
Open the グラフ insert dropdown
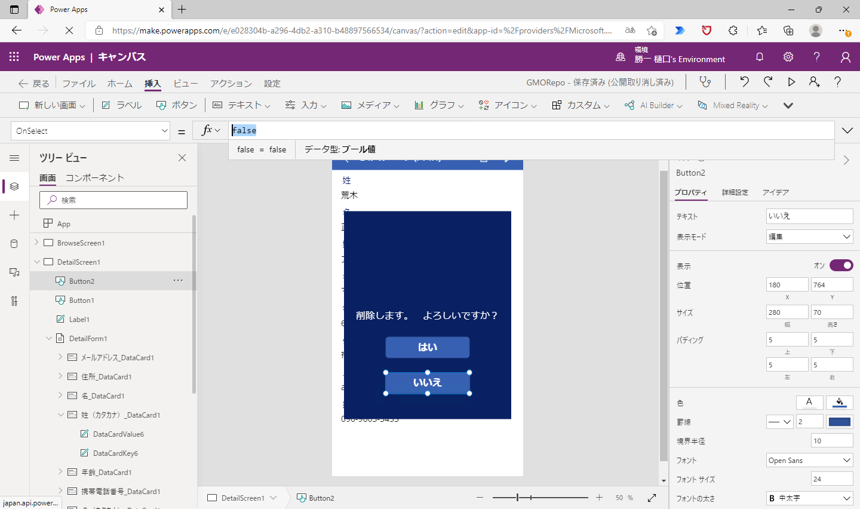[x=439, y=105]
